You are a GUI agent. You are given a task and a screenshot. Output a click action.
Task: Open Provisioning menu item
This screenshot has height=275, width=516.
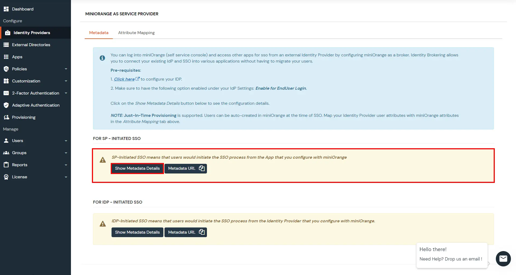[35, 117]
